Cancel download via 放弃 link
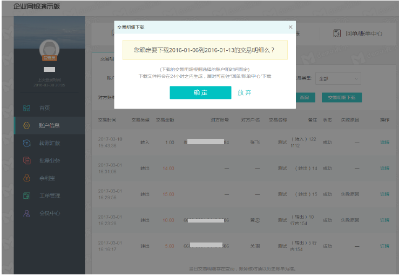The image size is (399, 276). (x=244, y=93)
